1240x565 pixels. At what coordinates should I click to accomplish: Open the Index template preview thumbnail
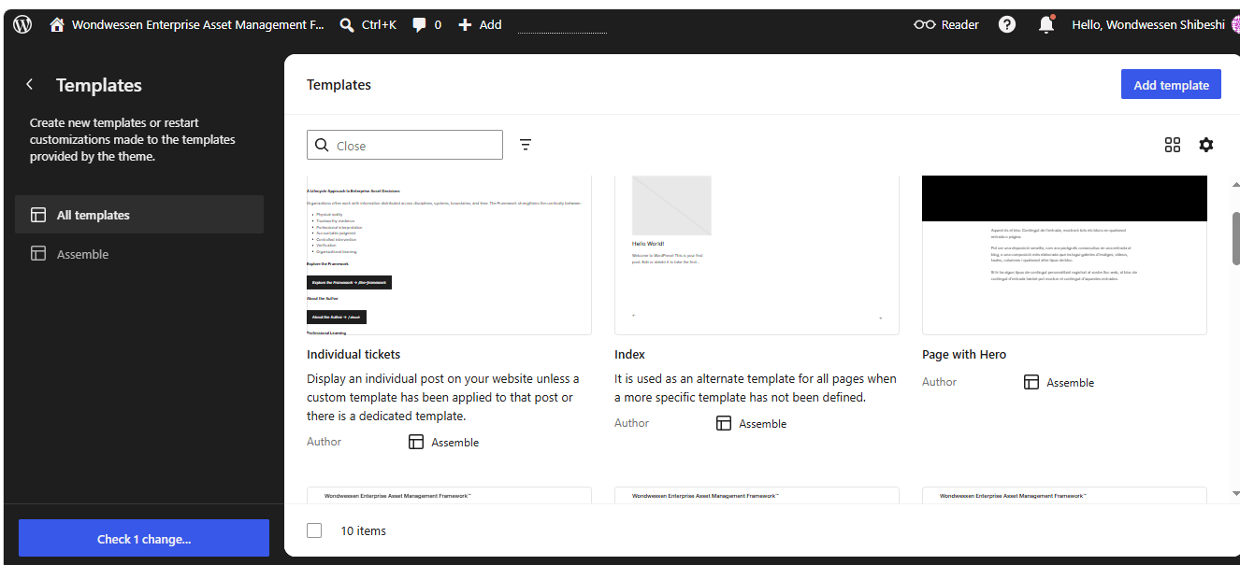pos(757,255)
